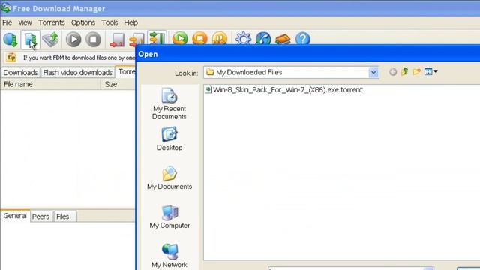The image size is (480, 270).
Task: Click the gray Stop download button
Action: pos(93,40)
